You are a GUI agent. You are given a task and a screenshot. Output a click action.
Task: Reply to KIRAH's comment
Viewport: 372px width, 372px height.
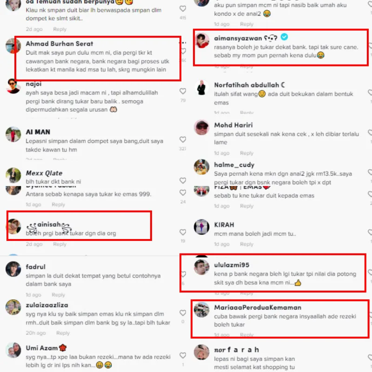(x=247, y=244)
